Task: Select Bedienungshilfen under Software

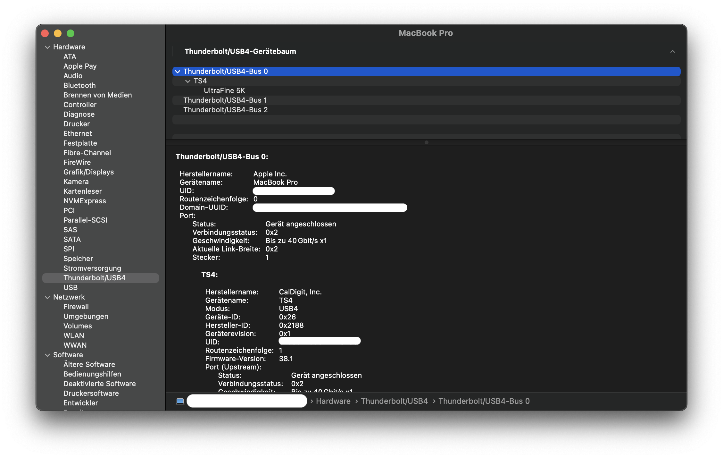Action: click(x=92, y=374)
